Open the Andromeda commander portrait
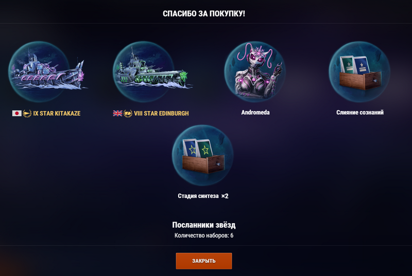Screen dimensions: 412x276 [x=255, y=71]
